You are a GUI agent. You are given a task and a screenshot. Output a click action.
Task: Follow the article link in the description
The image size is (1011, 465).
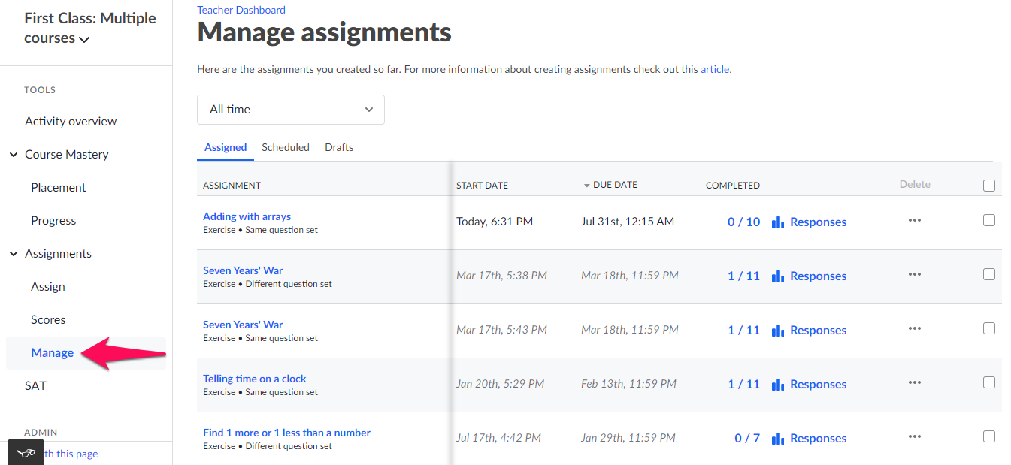pos(714,68)
